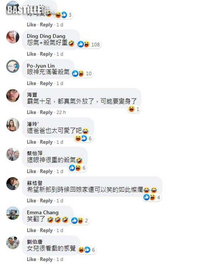The height and width of the screenshot is (264, 203).
Task: Reply to Po-Jyun Lin's comment
Action: 46,83
